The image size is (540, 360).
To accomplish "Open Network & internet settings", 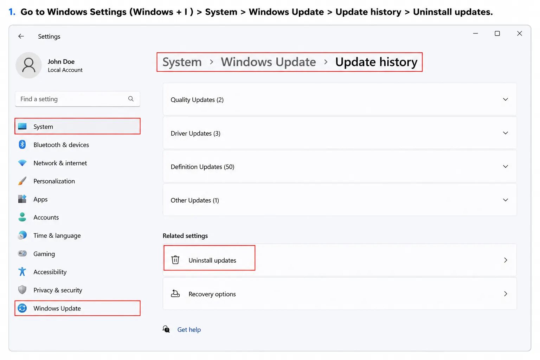I will click(x=77, y=163).
